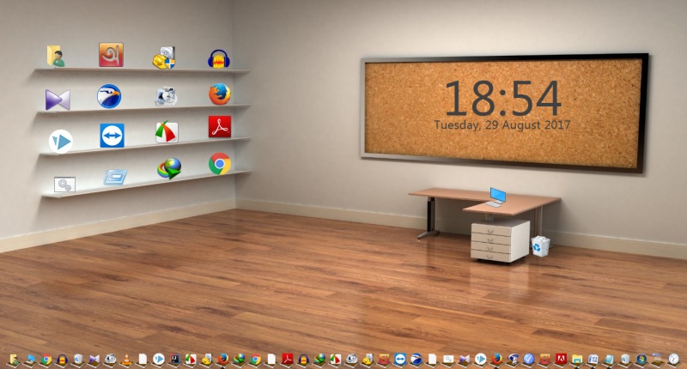687x369 pixels.
Task: Open the blue play-button app on the shelf
Action: pyautogui.click(x=60, y=142)
